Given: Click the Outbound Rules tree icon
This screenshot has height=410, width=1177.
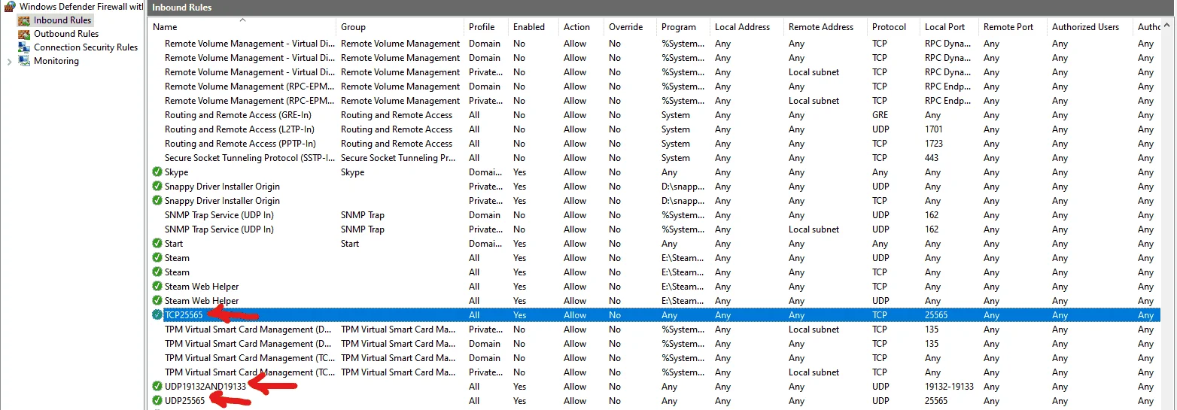Looking at the screenshot, I should (x=23, y=34).
